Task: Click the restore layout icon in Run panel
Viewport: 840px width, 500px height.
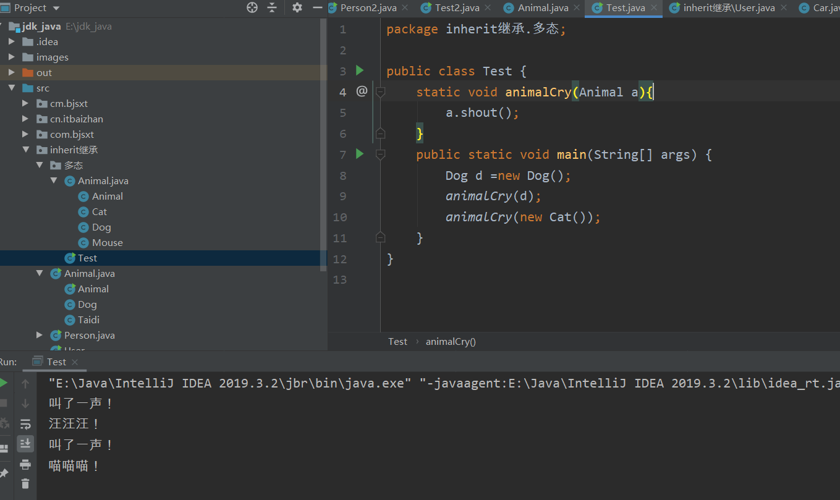Action: 4,448
